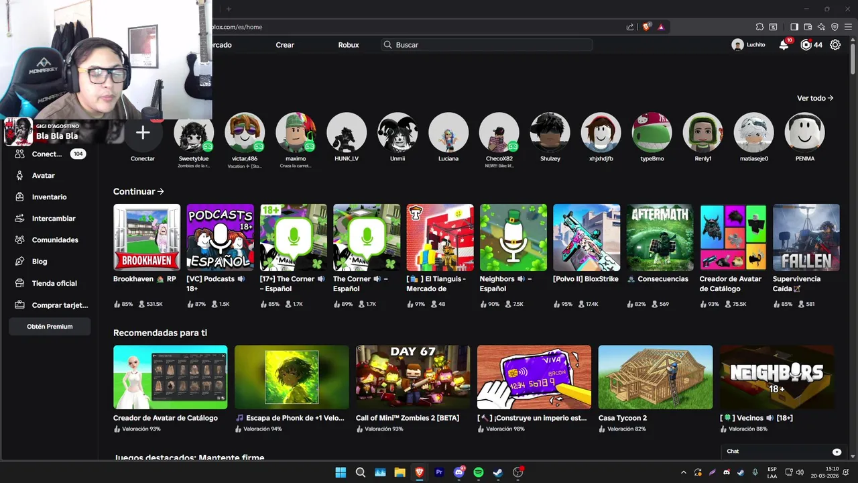This screenshot has width=858, height=483.
Task: Open Call of Mini Zombies 2 thumbnail
Action: click(x=413, y=377)
